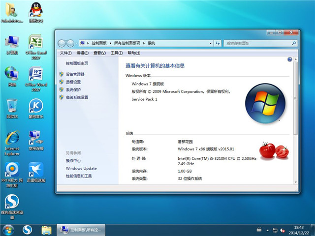Image resolution: width=315 pixels, height=236 pixels.
Task: Click the volume speaker tray icon
Action: pyautogui.click(x=282, y=230)
